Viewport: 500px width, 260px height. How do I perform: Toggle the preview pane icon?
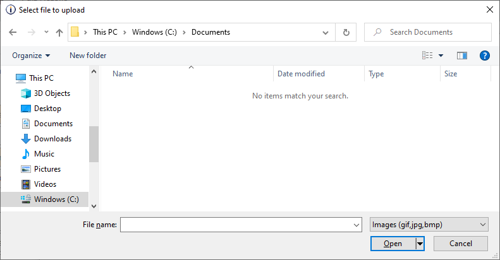(461, 56)
